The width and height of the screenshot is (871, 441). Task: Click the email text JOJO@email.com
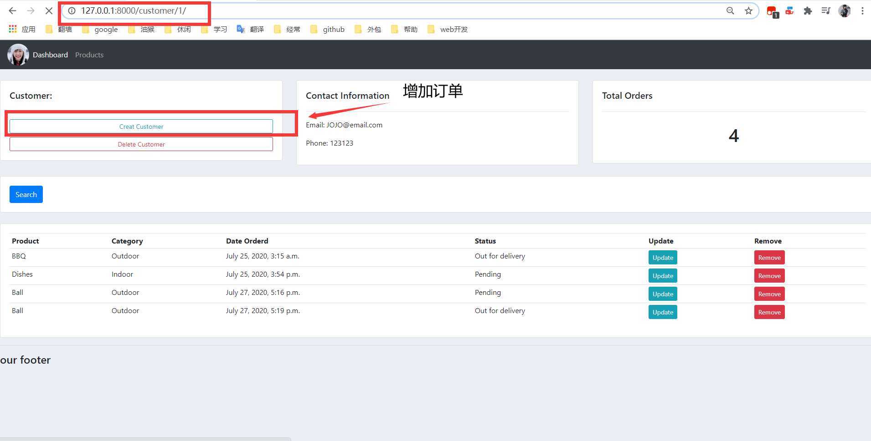(x=354, y=125)
